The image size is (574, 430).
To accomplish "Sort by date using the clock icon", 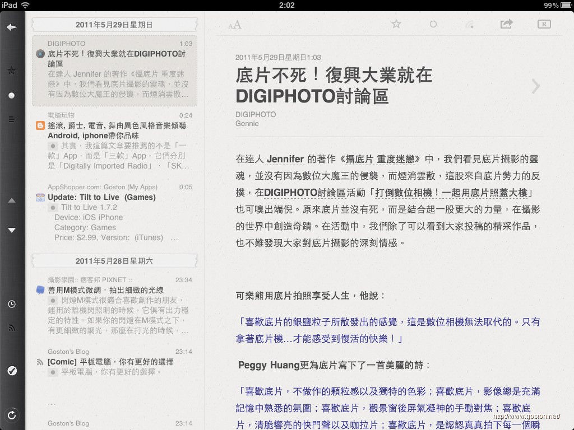I will pyautogui.click(x=12, y=304).
